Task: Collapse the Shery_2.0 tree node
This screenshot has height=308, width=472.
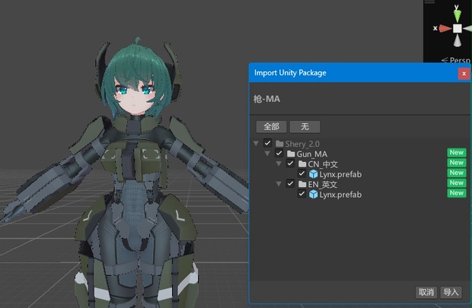Action: point(256,144)
